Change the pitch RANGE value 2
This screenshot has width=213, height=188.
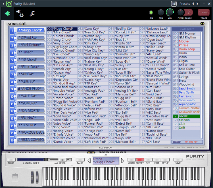click(189, 12)
